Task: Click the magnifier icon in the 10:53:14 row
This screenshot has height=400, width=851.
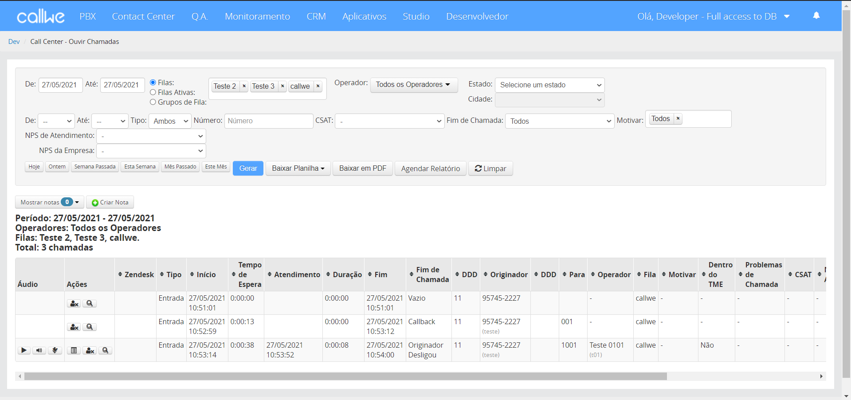Action: (105, 350)
